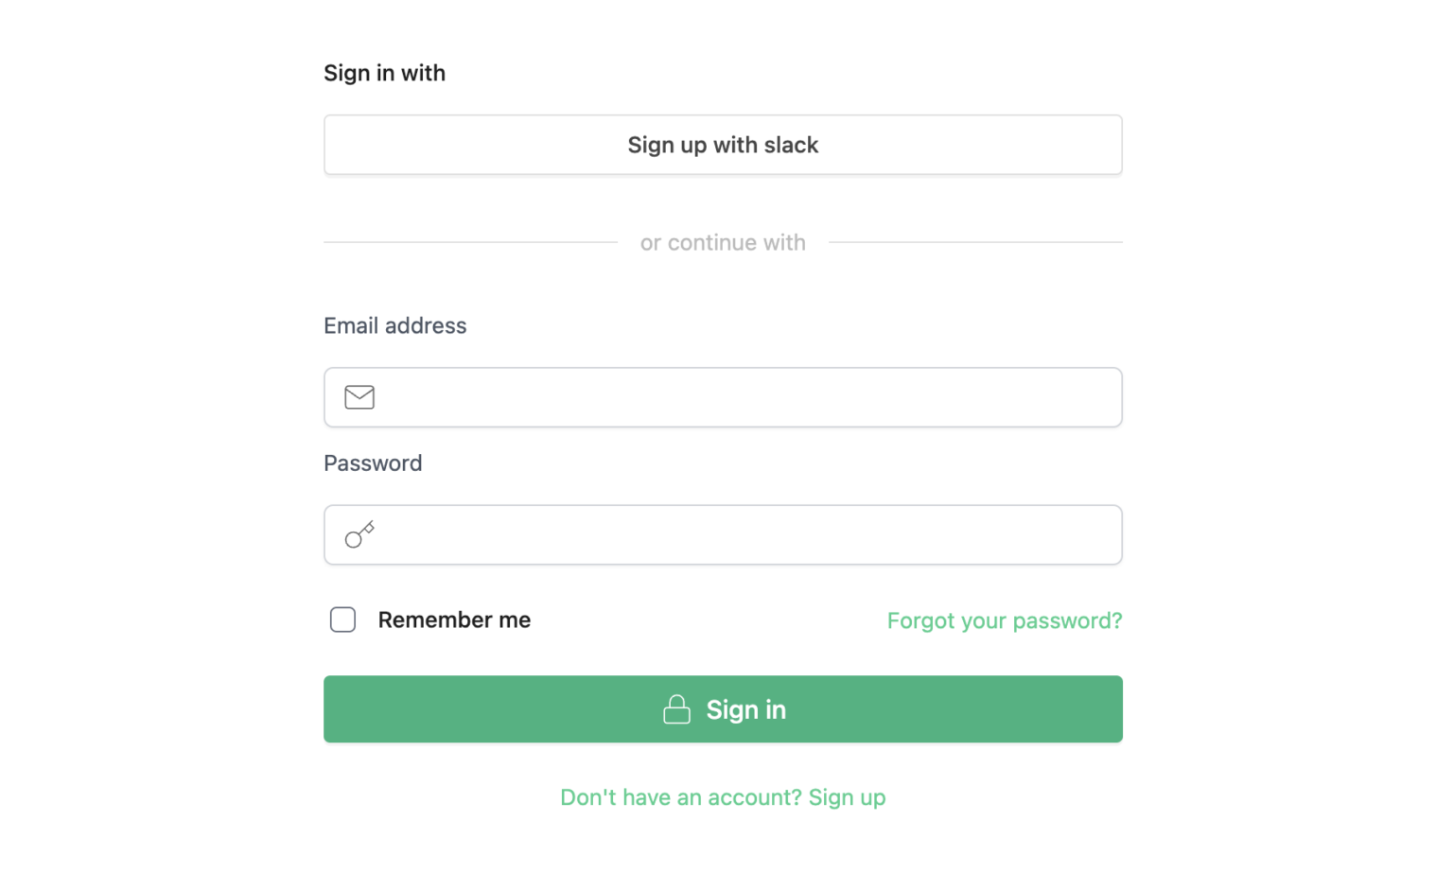Image resolution: width=1453 pixels, height=873 pixels.
Task: Click the Email address label
Action: tap(394, 325)
